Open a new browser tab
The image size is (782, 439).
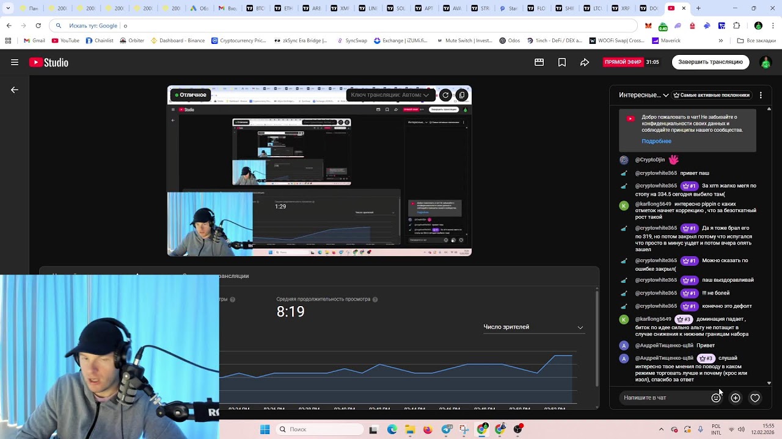[698, 9]
